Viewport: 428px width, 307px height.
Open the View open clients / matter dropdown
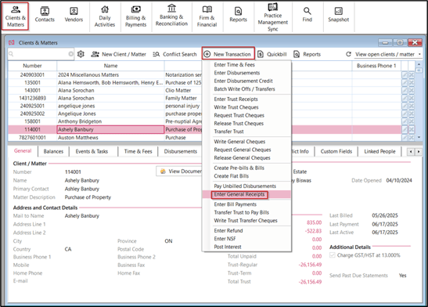pos(388,54)
